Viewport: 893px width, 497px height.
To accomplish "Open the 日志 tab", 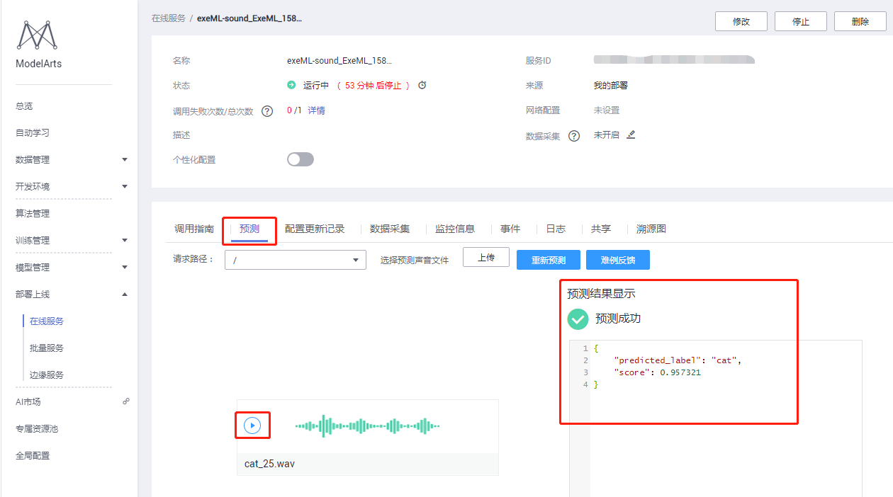I will click(x=556, y=228).
